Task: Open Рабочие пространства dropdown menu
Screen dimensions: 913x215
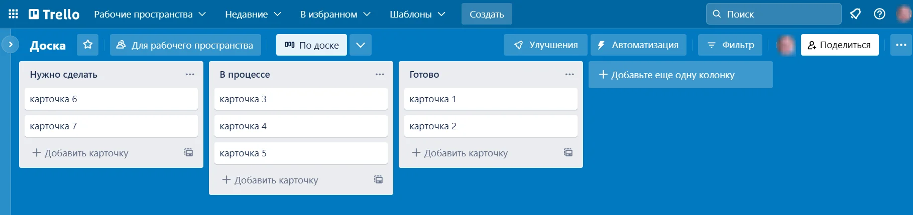Action: point(150,14)
